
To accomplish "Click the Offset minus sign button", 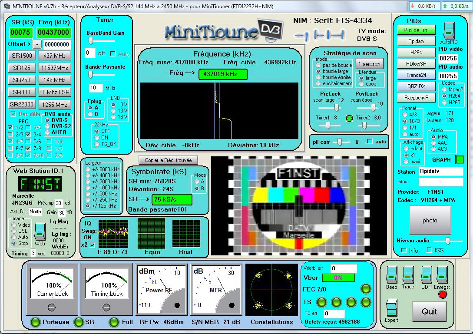I will 37,44.
